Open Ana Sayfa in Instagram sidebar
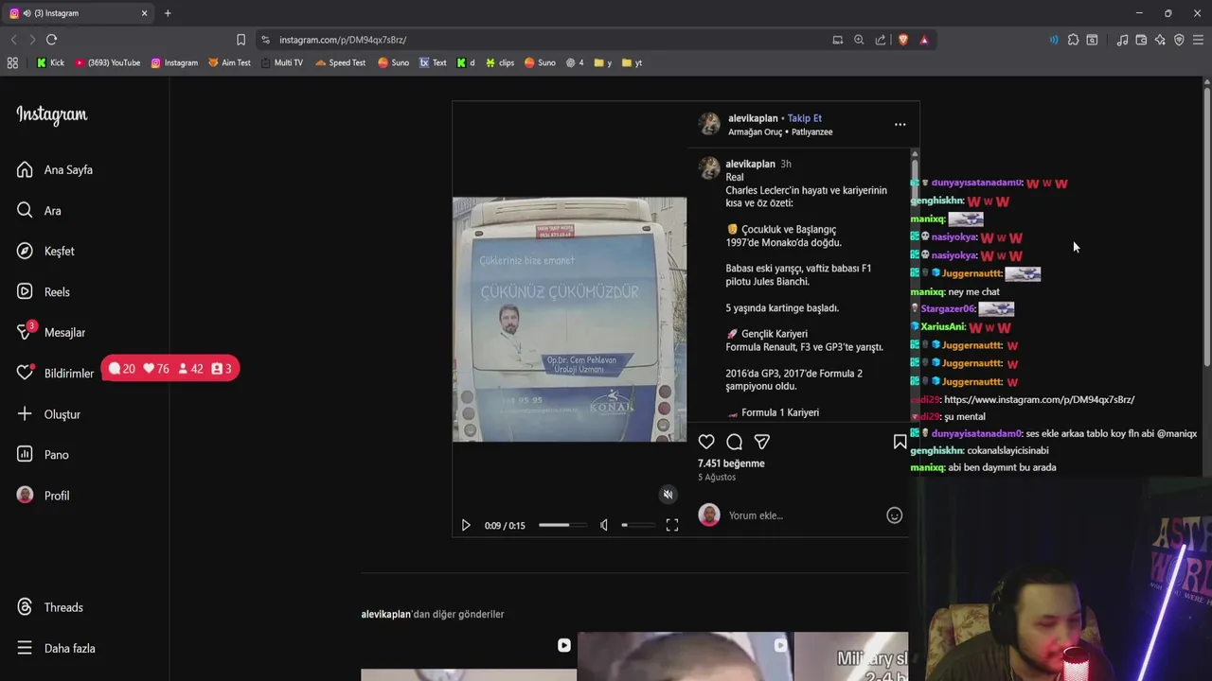 [x=54, y=170]
